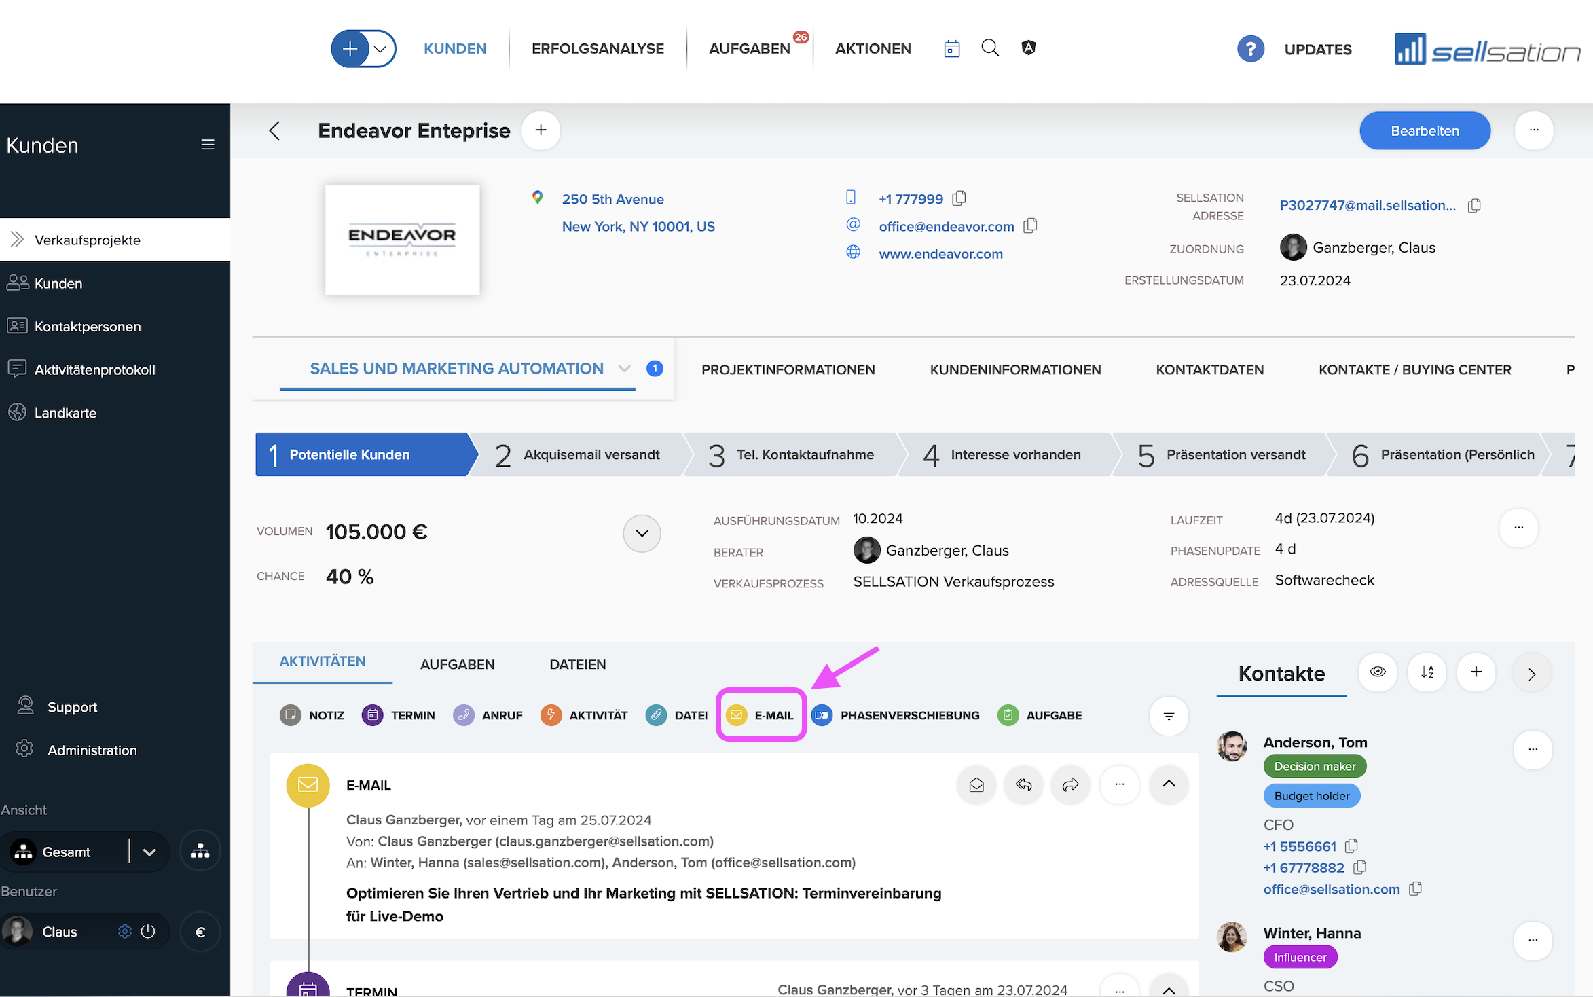Filter activities by Aufgabe
Screen dimensions: 1593x997
[1040, 715]
